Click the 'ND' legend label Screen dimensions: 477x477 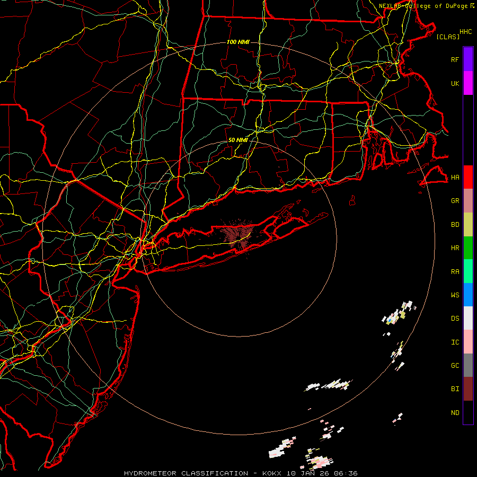[455, 413]
